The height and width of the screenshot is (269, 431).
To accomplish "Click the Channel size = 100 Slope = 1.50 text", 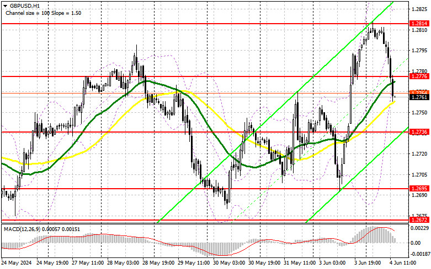I will (x=43, y=13).
